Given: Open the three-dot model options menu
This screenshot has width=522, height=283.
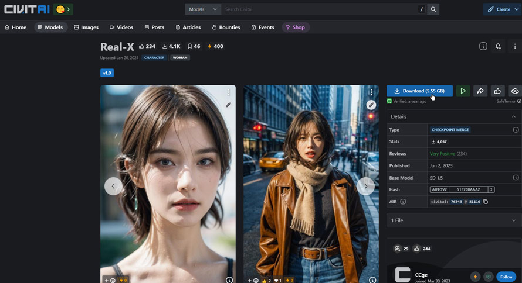Looking at the screenshot, I should point(514,46).
